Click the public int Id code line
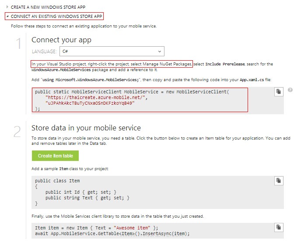304x246 pixels. (81, 192)
